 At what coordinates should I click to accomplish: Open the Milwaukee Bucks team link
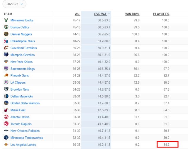coord(22,20)
